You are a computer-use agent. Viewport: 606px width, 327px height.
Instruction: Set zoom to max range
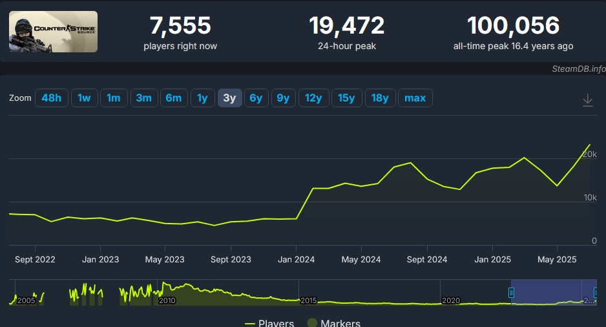click(415, 98)
